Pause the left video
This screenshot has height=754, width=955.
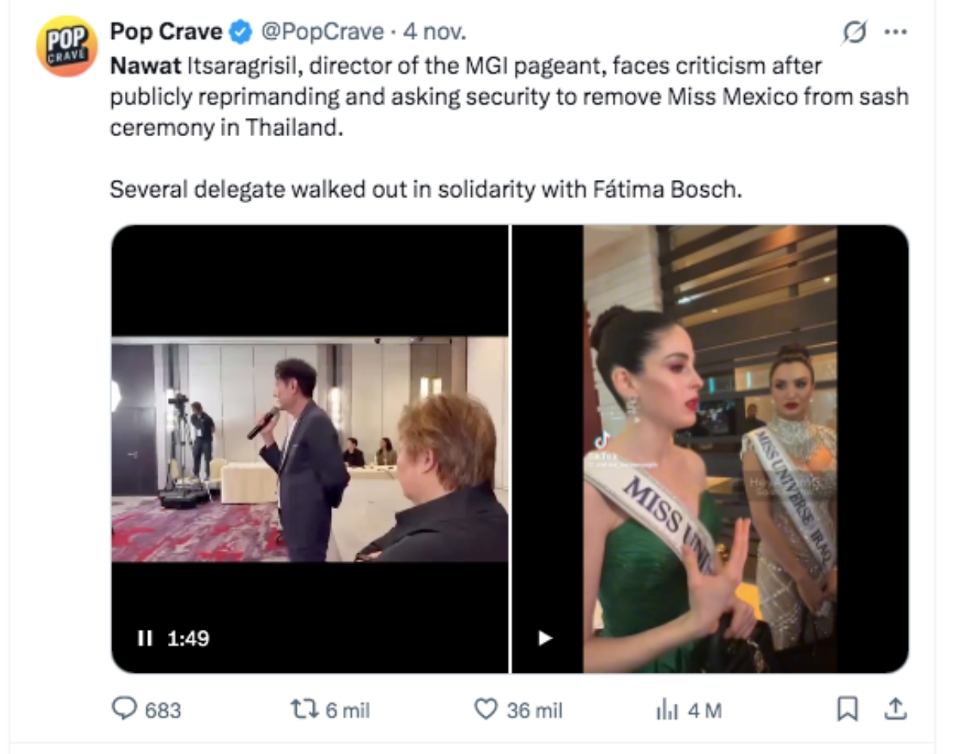point(145,638)
